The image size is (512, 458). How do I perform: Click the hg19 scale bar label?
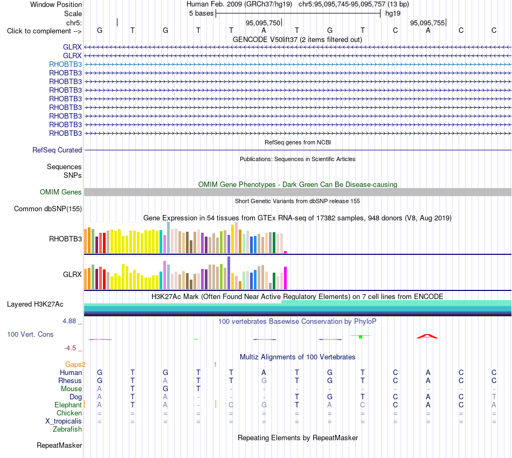click(393, 13)
